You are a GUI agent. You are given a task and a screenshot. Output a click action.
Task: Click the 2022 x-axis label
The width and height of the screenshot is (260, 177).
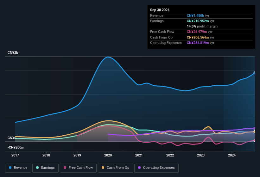click(x=170, y=155)
